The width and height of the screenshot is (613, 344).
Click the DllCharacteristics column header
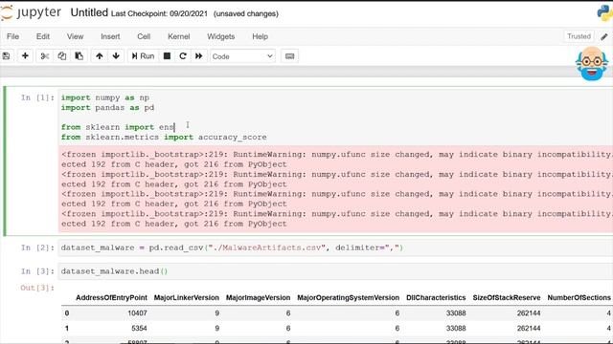click(x=436, y=297)
